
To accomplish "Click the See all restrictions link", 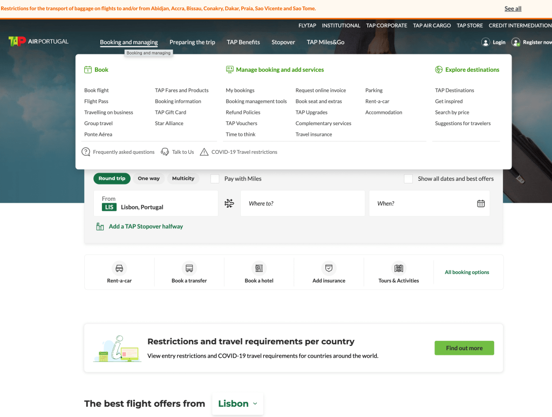I will pos(513,9).
